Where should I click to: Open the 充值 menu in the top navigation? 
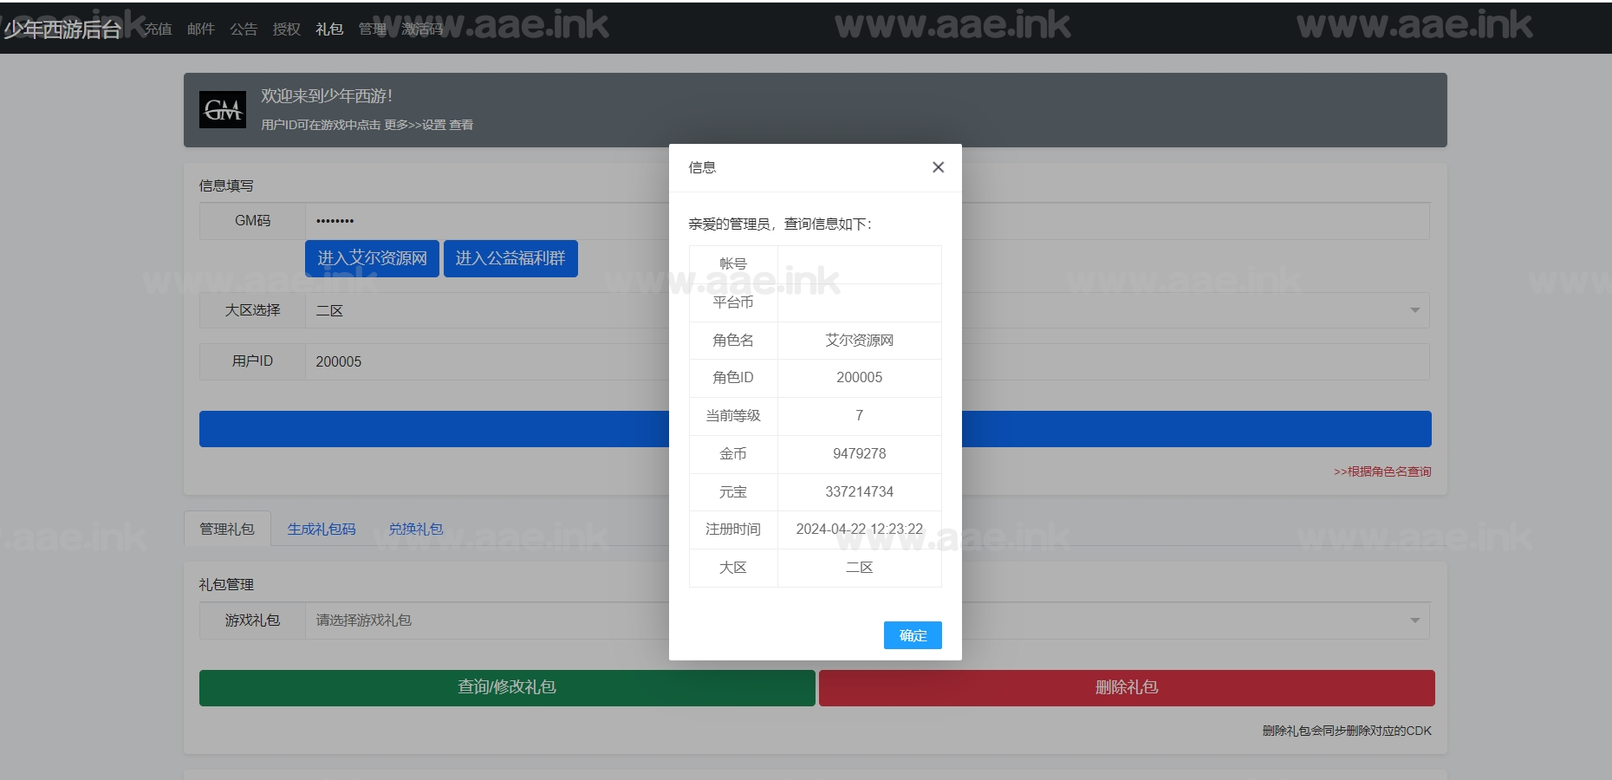point(158,29)
